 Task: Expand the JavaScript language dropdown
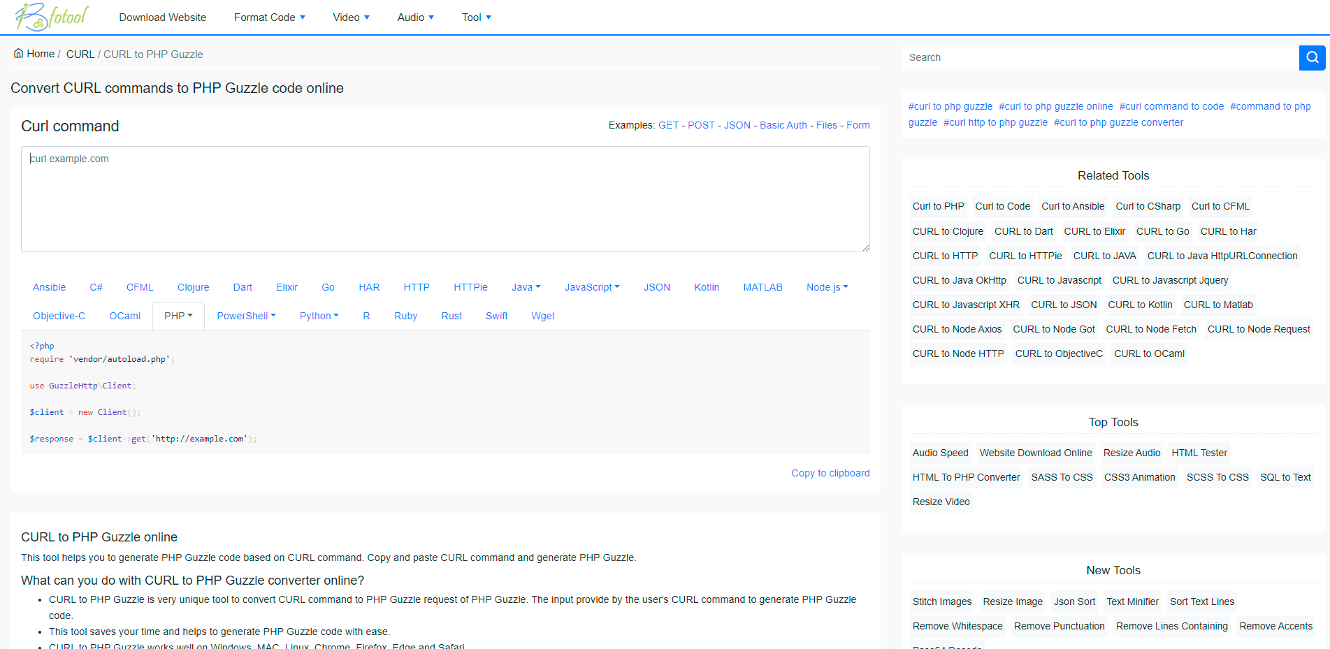pyautogui.click(x=591, y=286)
